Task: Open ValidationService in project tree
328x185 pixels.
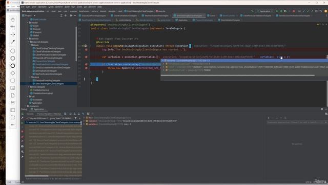Action: (x=41, y=90)
